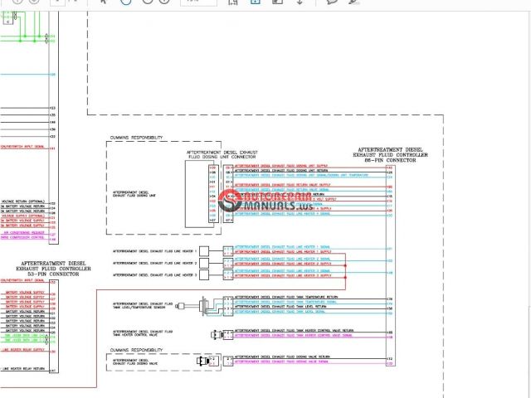Click the zoom out minus icon
The height and width of the screenshot is (398, 531).
(148, 2)
